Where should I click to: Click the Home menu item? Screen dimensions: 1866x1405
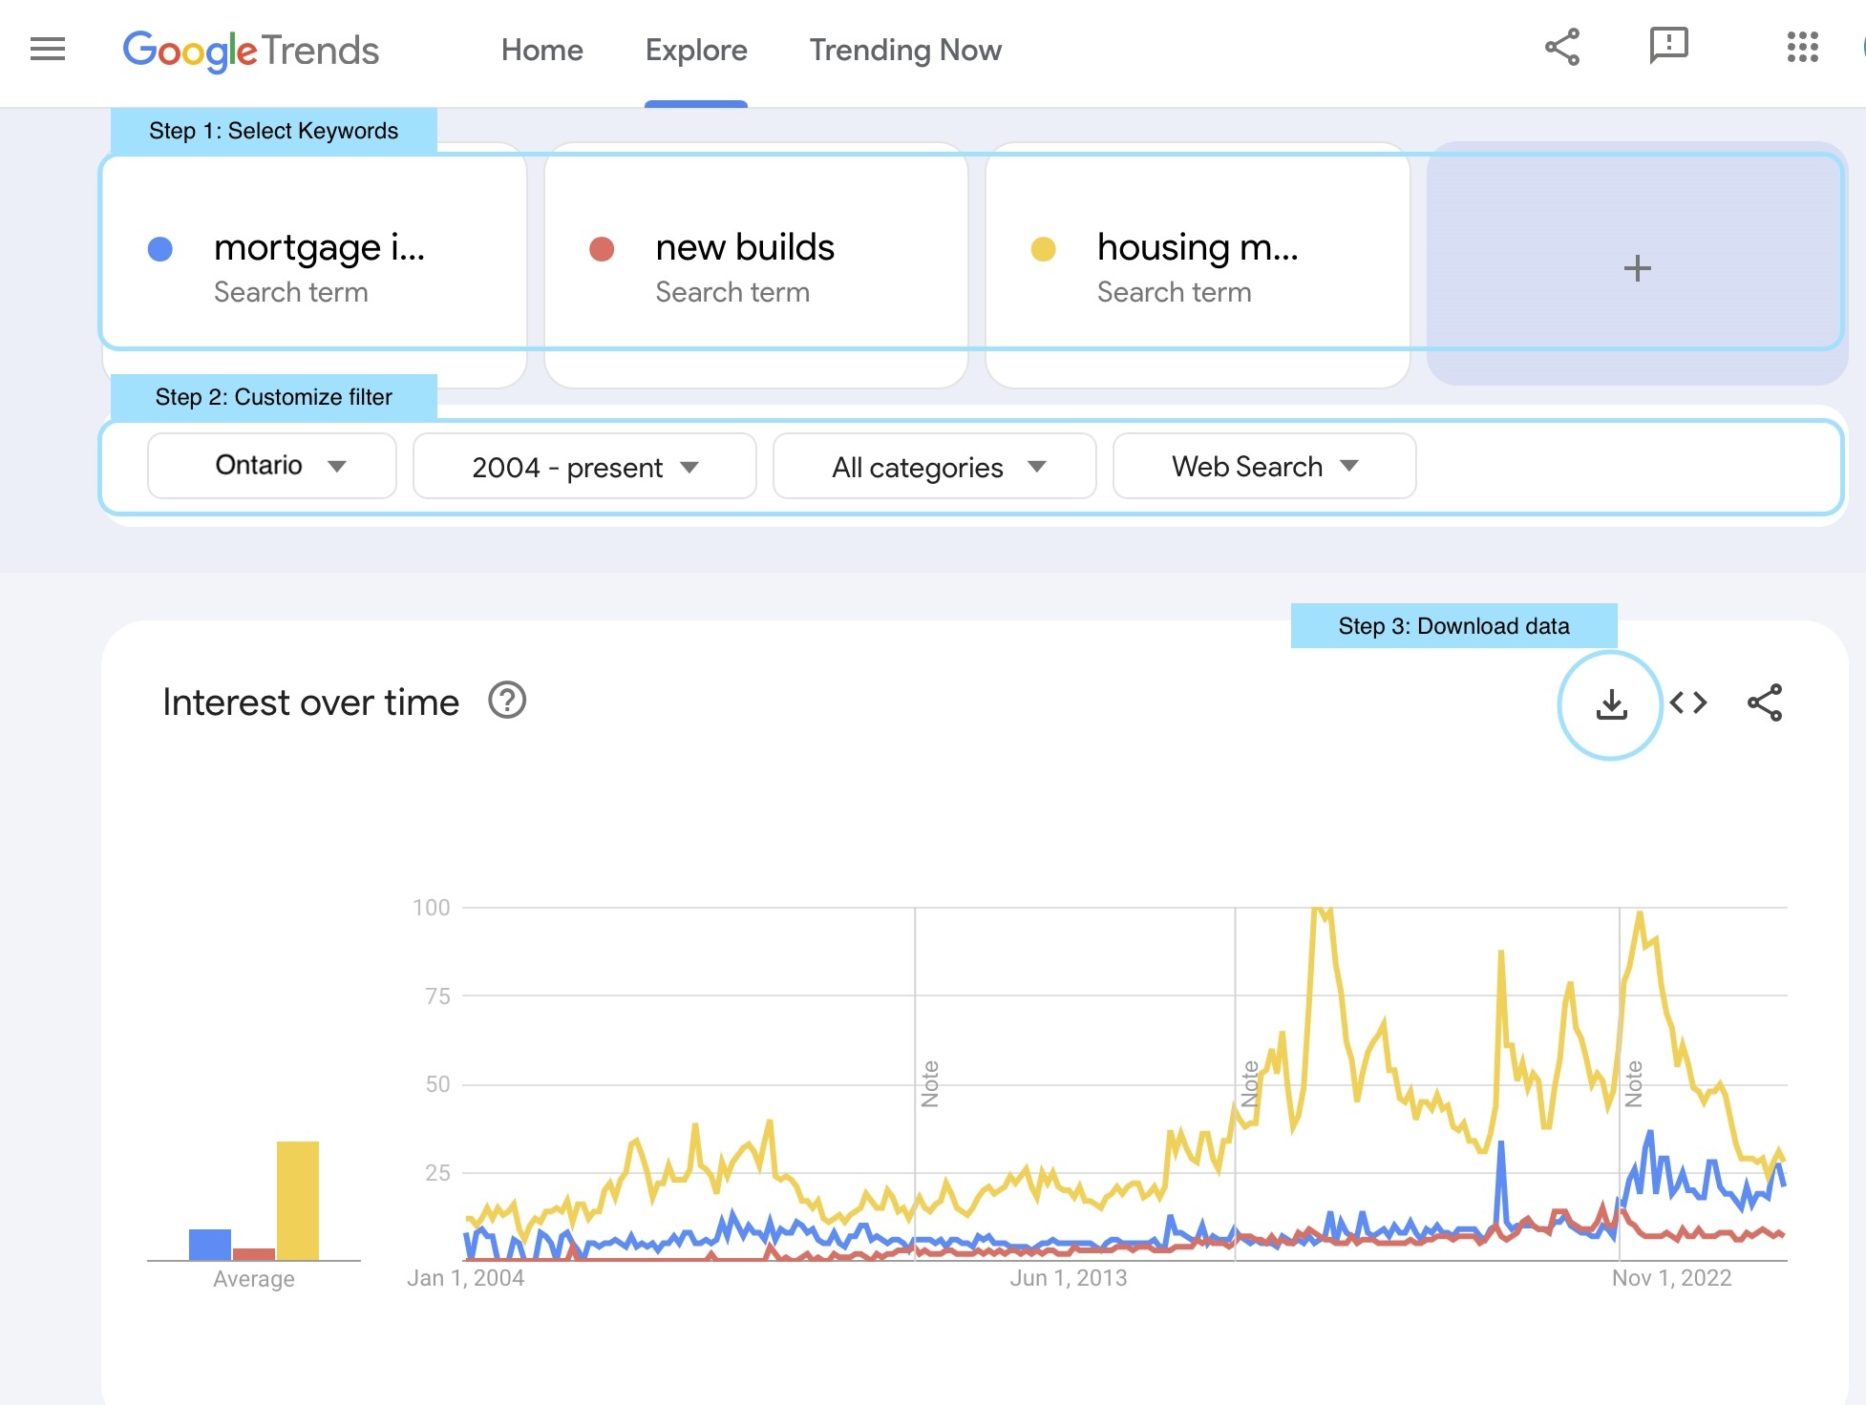541,49
